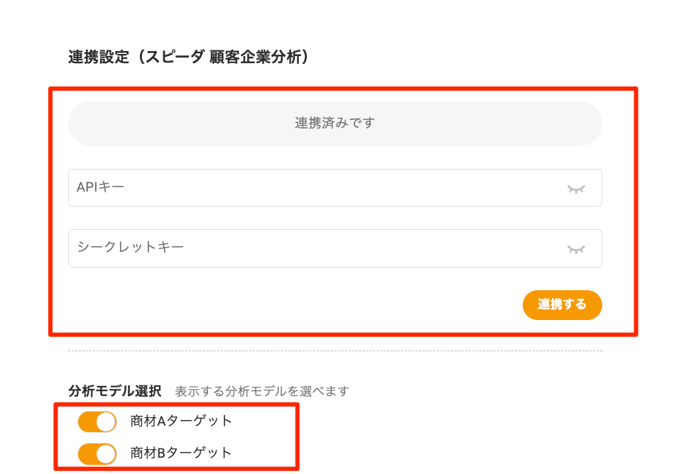Screen dimensions: 696x474
Task: Click the white knob on 商材Bターゲット switch
Action: pos(106,453)
